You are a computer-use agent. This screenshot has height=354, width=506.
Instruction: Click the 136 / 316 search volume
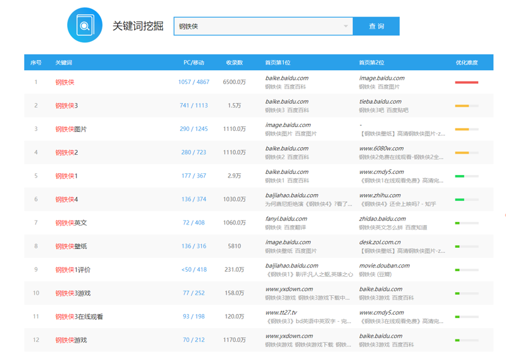tap(194, 246)
